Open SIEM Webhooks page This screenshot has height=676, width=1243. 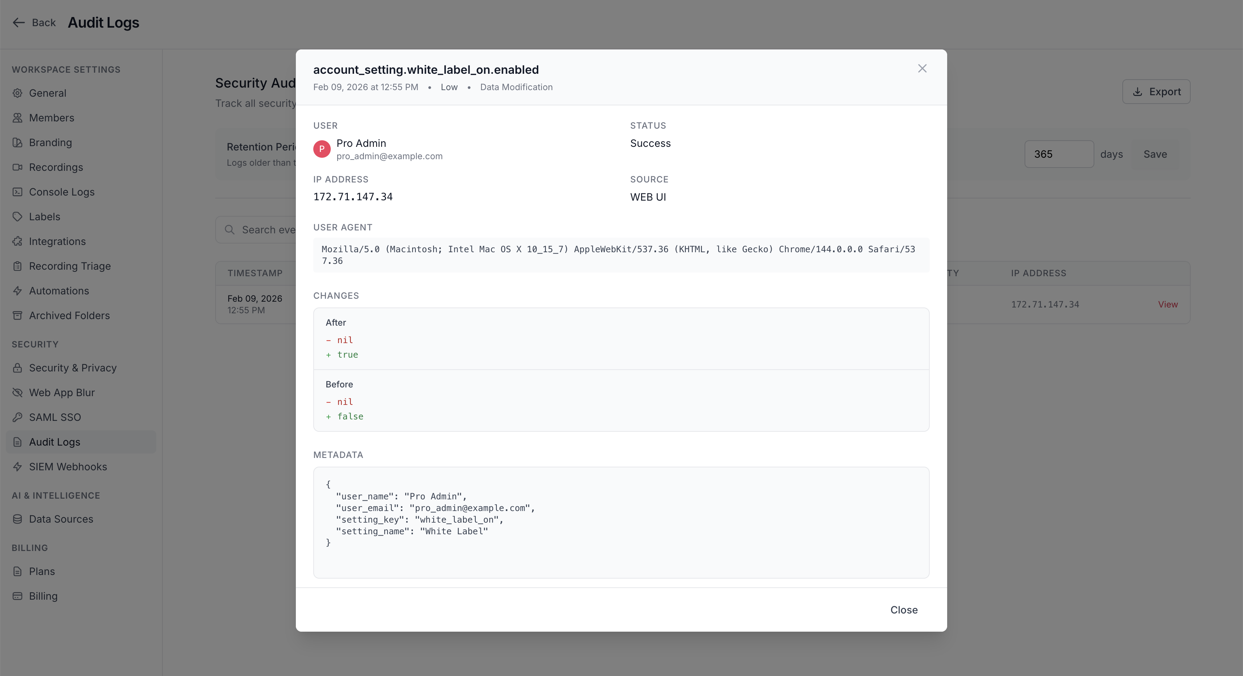[68, 467]
